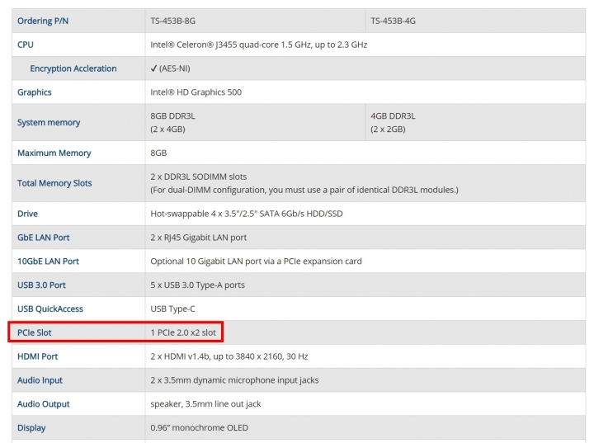Click the highlighted PCIe Slot label
This screenshot has width=594, height=443.
[34, 332]
